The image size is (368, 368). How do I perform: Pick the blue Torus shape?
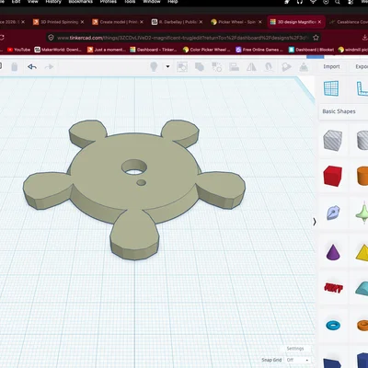(333, 325)
